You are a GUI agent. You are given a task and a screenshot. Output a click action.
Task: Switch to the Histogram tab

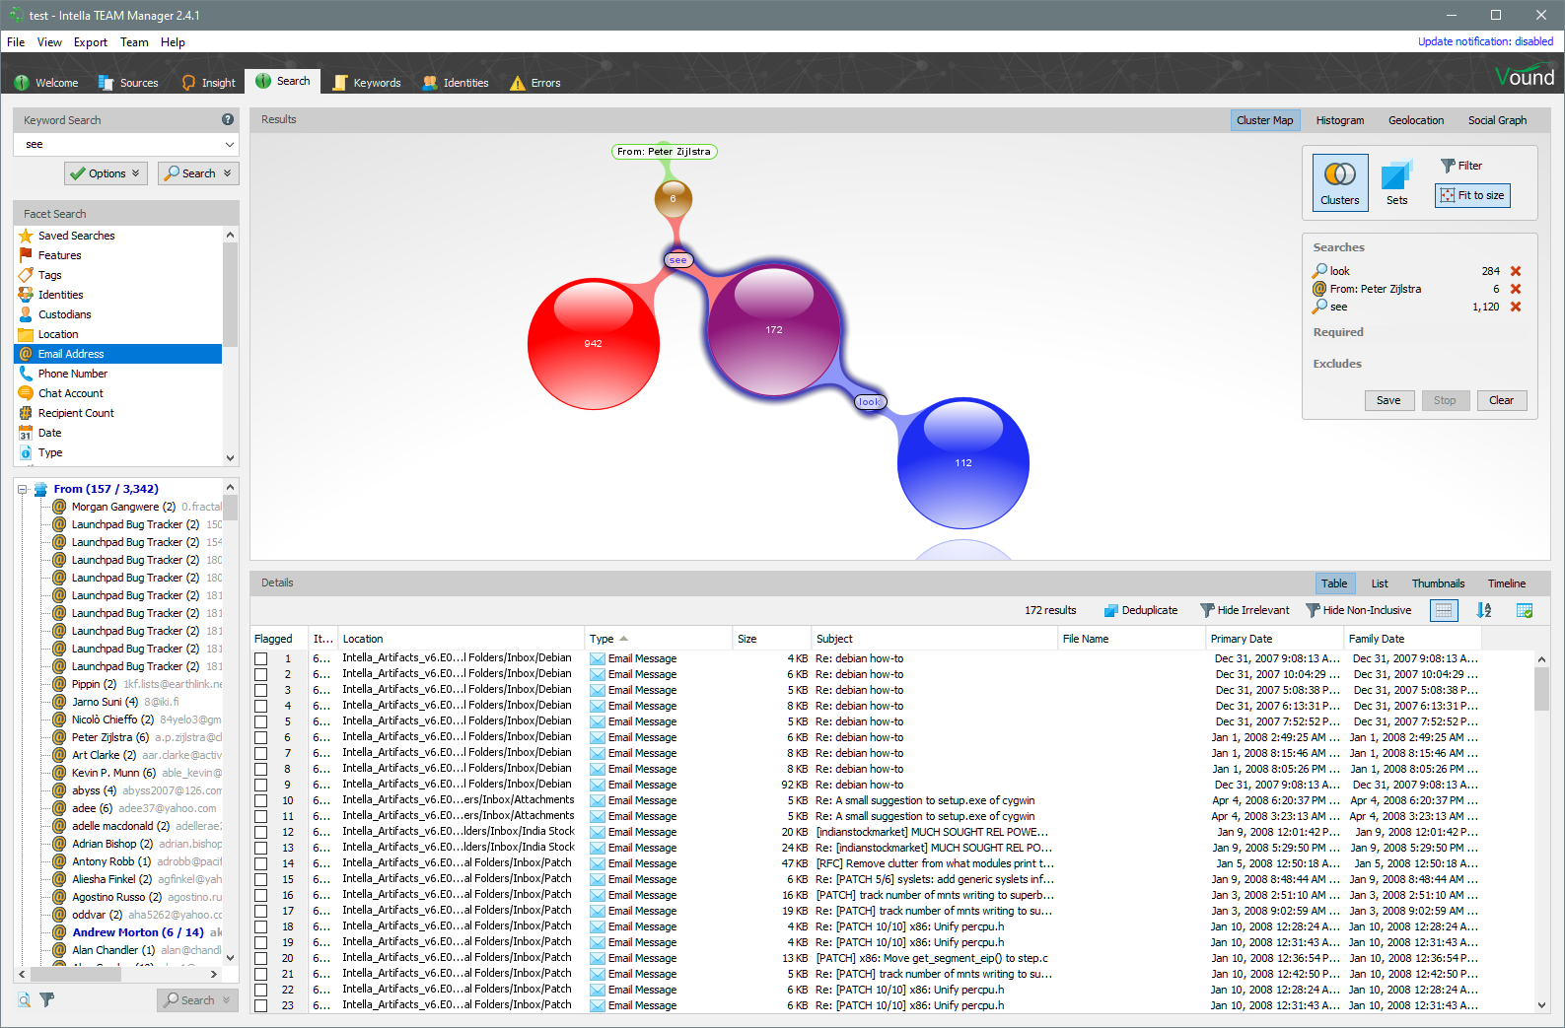(1339, 120)
